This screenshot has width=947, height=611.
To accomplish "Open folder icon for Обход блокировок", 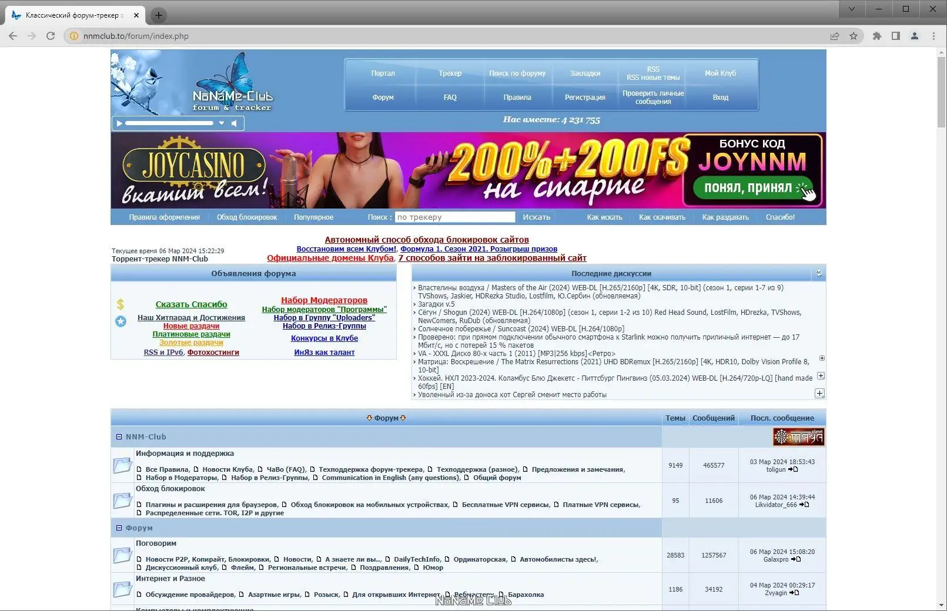I will pyautogui.click(x=122, y=501).
